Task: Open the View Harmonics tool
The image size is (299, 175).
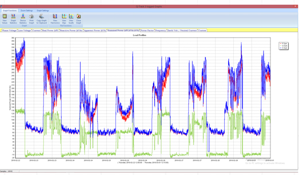Action: [55, 18]
